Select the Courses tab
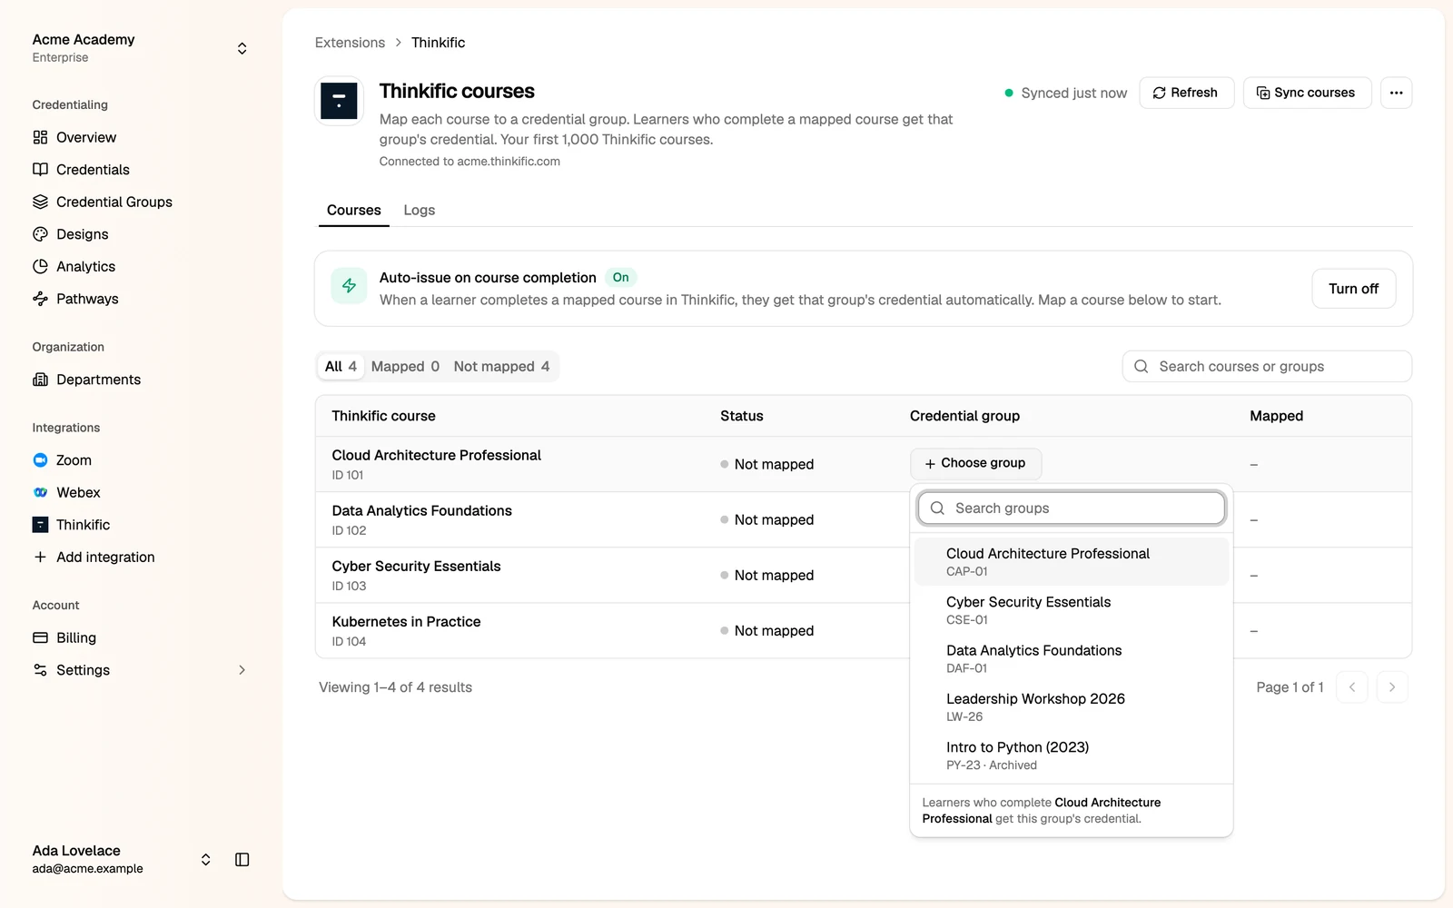This screenshot has width=1453, height=908. click(x=353, y=210)
